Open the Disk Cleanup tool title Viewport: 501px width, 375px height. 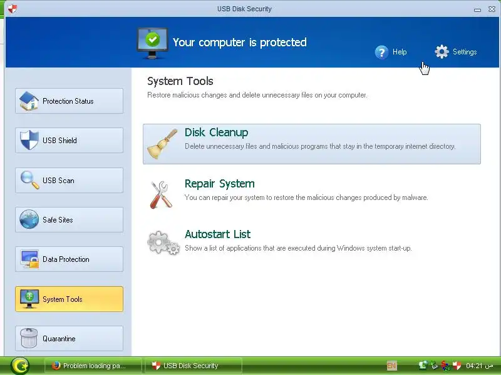216,132
